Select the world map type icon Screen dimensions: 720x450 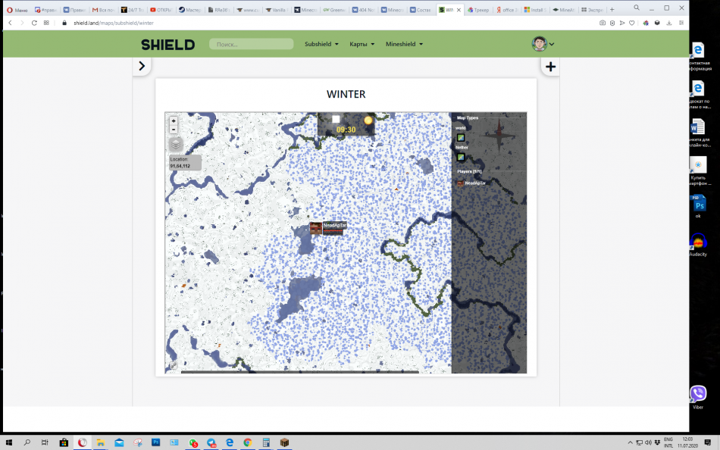pos(460,137)
